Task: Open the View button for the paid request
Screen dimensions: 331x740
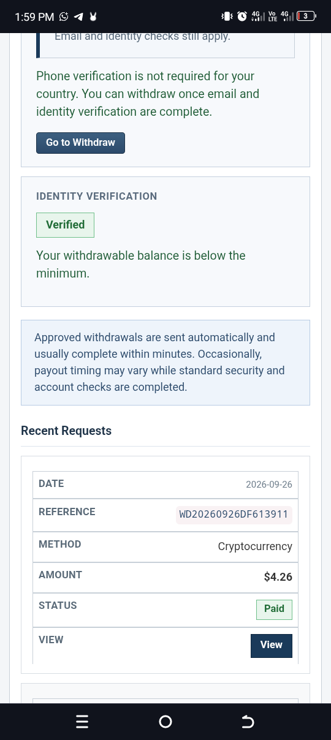Action: click(272, 646)
